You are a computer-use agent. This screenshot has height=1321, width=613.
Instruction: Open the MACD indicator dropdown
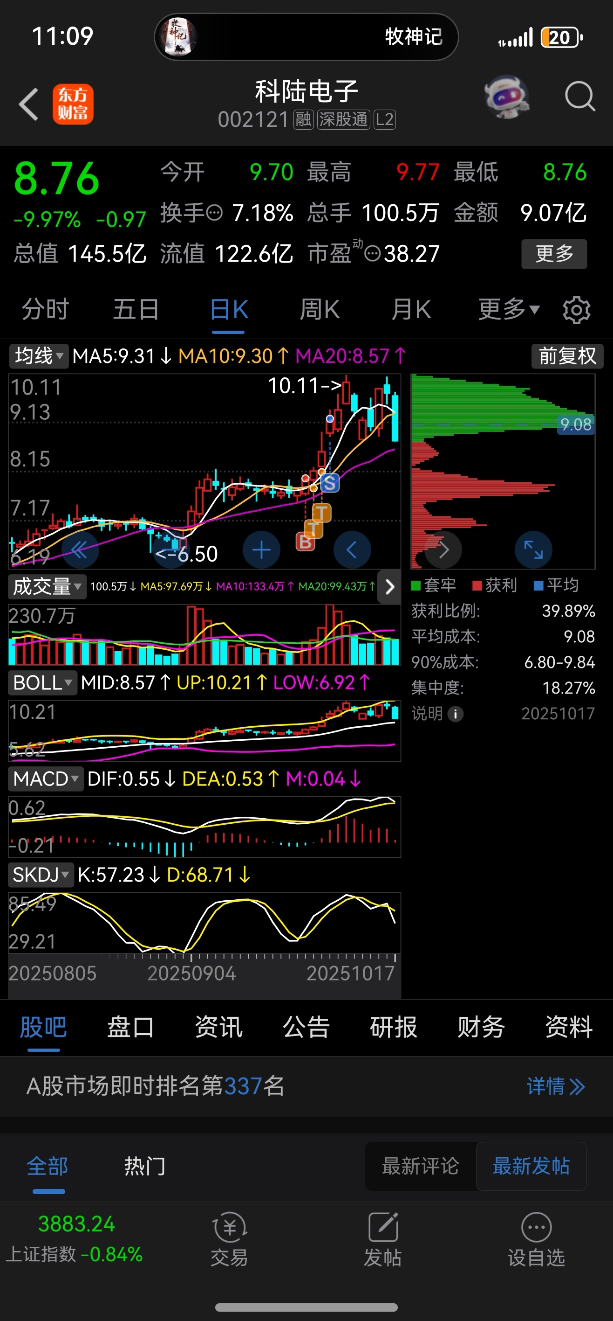tap(46, 779)
